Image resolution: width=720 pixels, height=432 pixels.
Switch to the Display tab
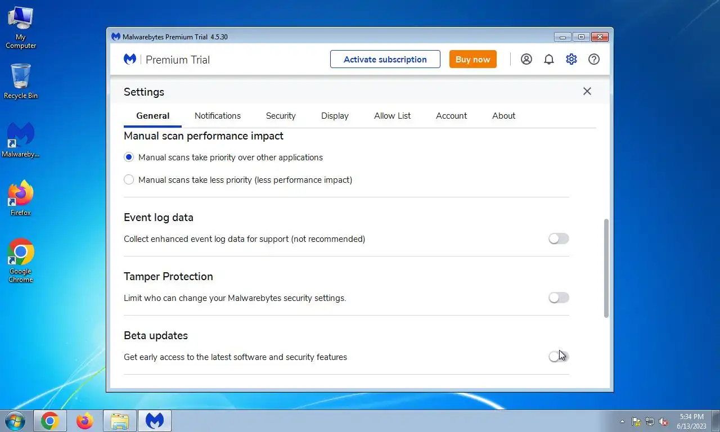pyautogui.click(x=335, y=116)
